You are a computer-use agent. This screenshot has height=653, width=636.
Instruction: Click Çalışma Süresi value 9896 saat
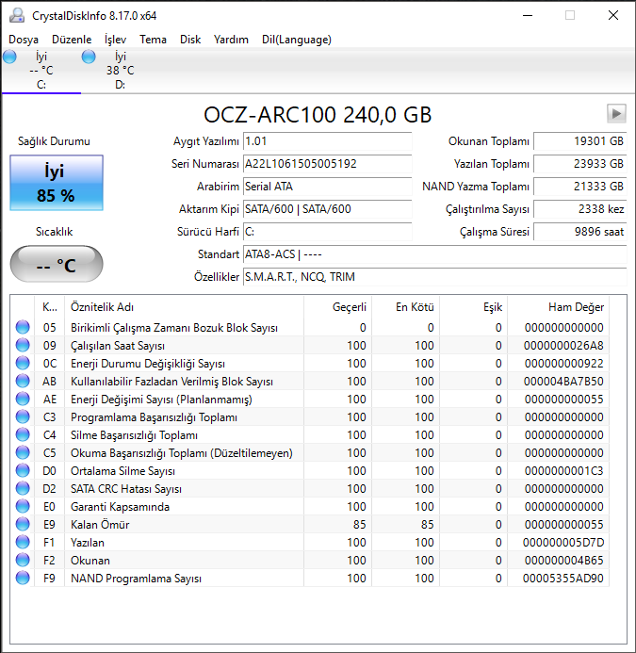click(x=579, y=232)
